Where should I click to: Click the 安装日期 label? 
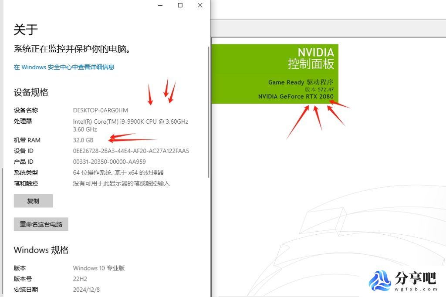pyautogui.click(x=26, y=290)
